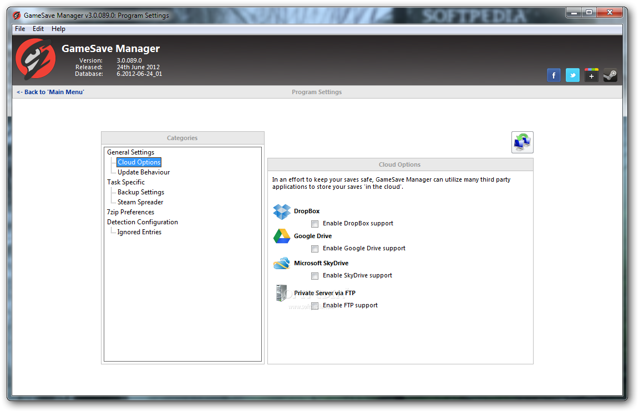Screen dimensions: 639x412
Task: Click the Categories panel header
Action: click(x=182, y=138)
